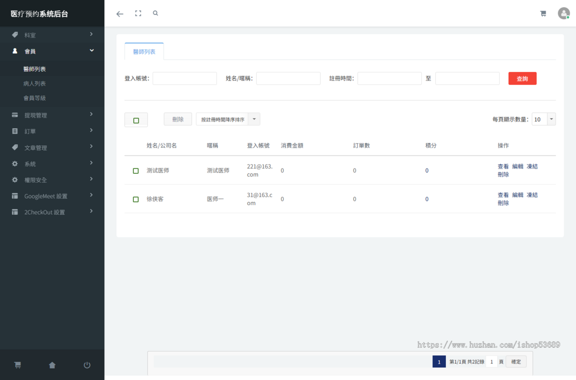Click the gear icon beside 系統

15,164
